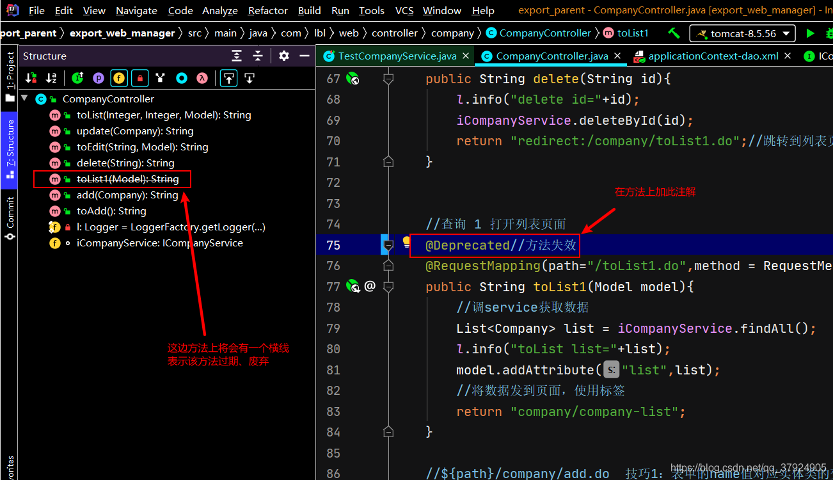The width and height of the screenshot is (833, 480).
Task: Fold the toList1 method at line 77
Action: click(388, 287)
